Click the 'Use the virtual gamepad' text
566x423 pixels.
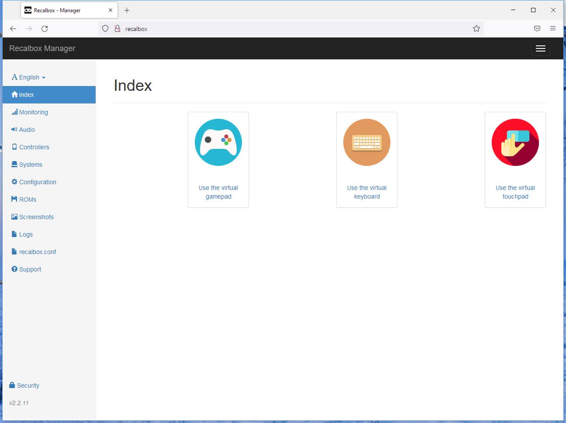click(218, 192)
